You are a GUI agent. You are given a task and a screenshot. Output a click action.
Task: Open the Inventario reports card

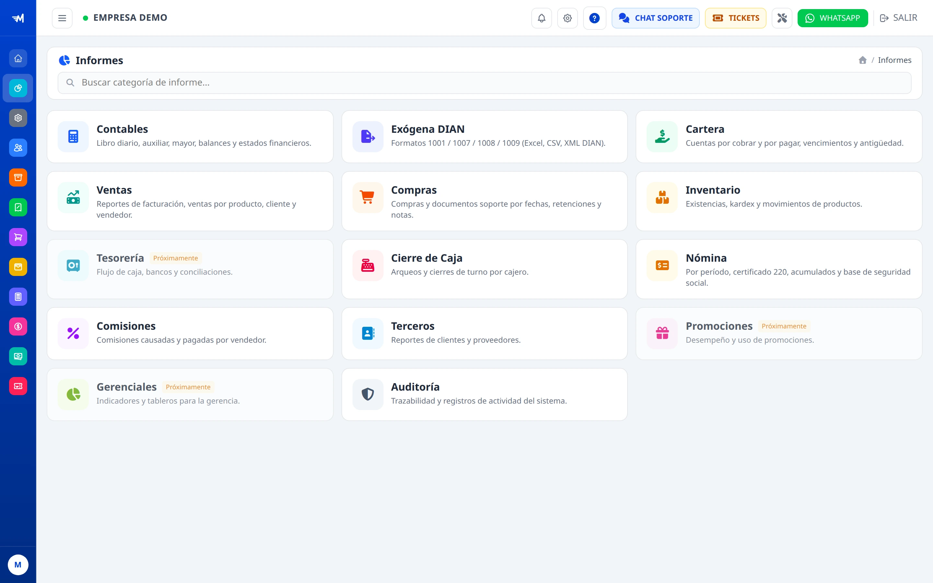coord(779,201)
